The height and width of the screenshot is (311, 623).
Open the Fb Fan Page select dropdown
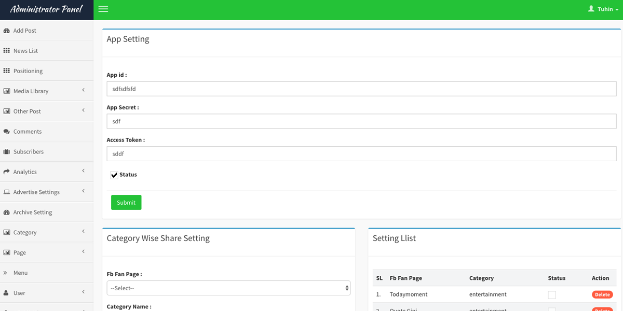[228, 288]
